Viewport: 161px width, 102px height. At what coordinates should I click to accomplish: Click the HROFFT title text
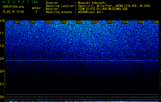(16, 2)
